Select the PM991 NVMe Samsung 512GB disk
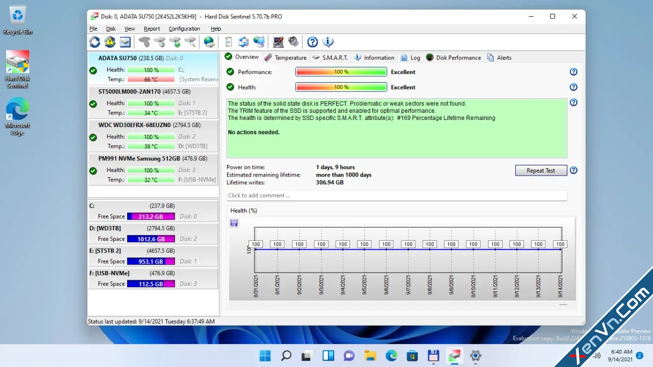Screen dimensions: 653x367 154,169
